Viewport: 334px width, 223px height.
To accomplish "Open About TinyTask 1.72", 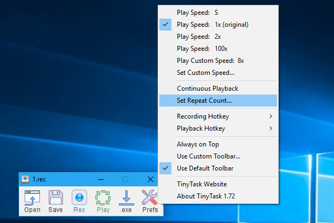I will (x=218, y=196).
